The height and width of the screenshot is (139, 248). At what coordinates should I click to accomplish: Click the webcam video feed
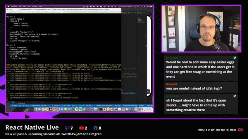pyautogui.click(x=201, y=29)
